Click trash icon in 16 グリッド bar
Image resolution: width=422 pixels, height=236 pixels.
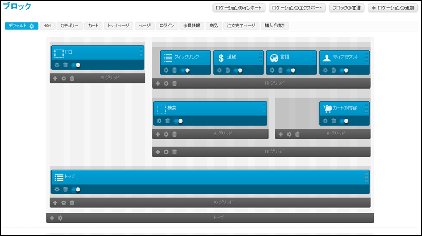(x=72, y=202)
